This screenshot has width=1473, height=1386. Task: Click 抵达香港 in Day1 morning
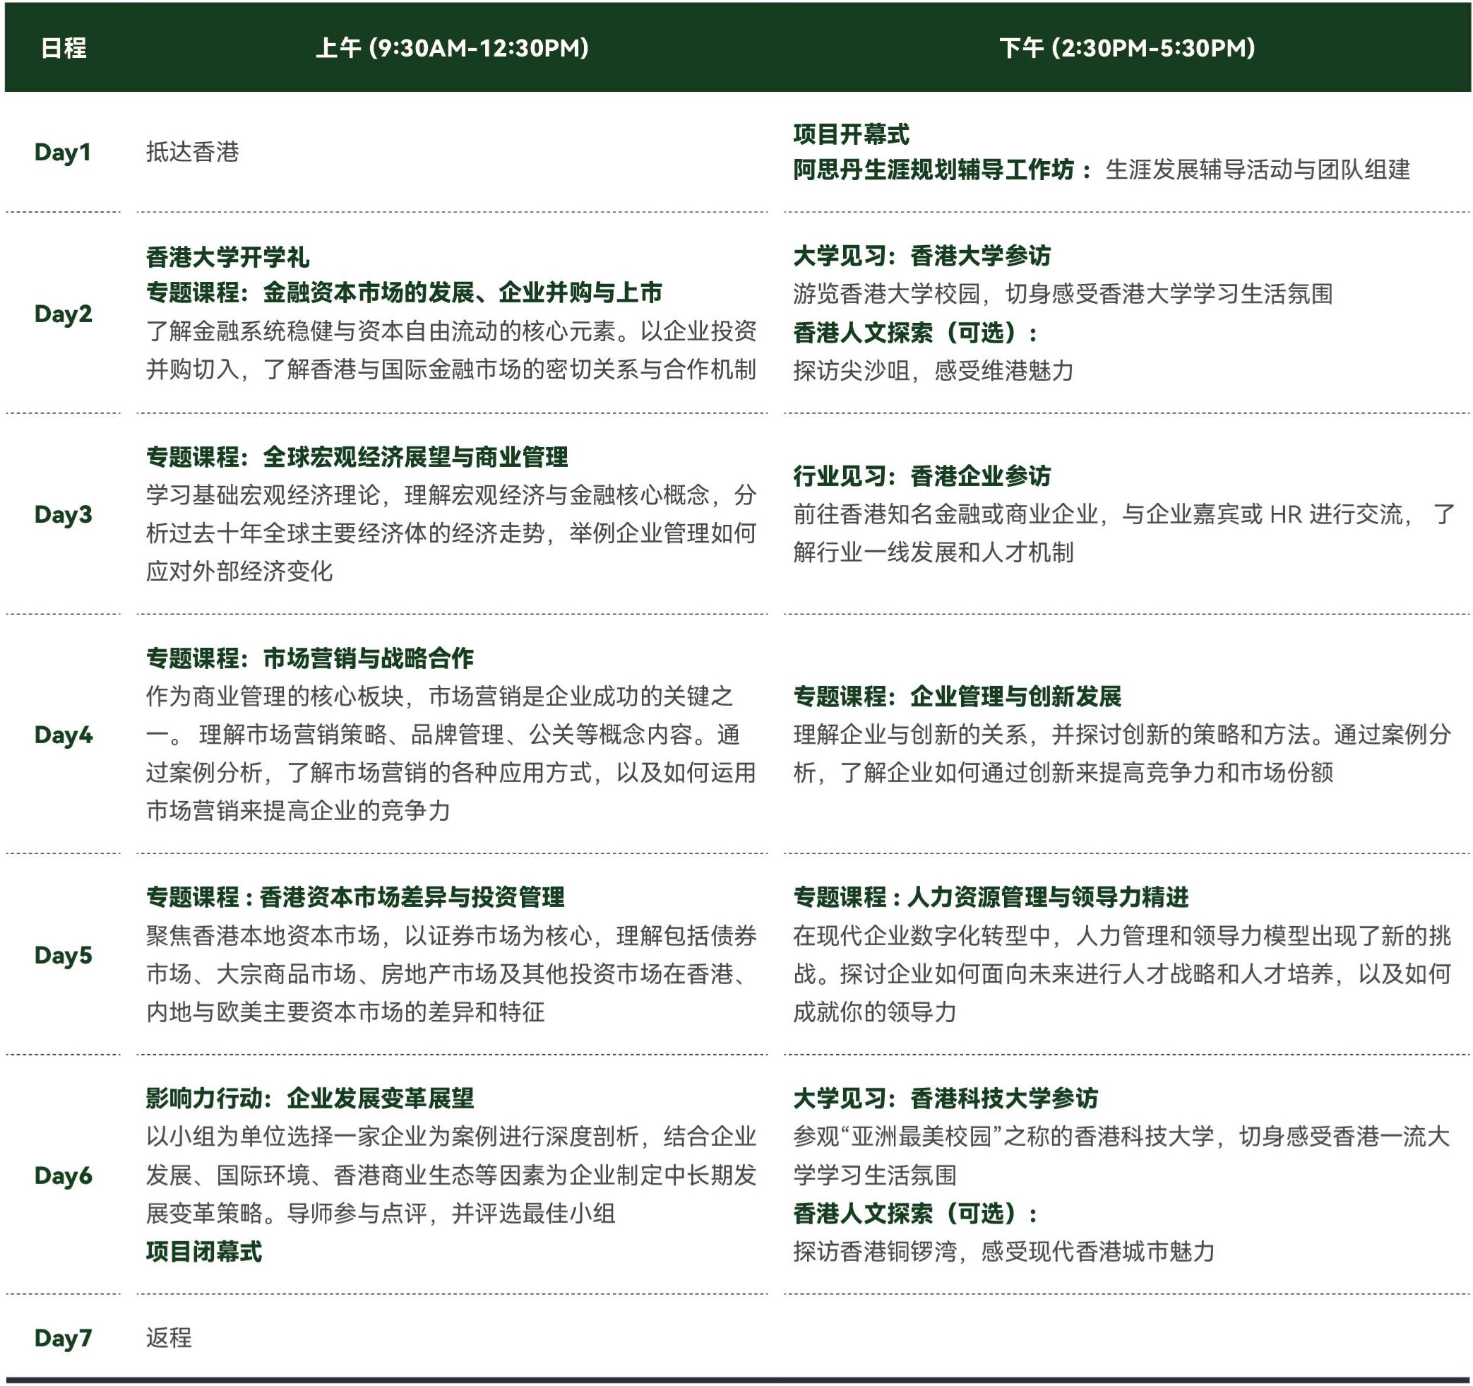(x=193, y=152)
